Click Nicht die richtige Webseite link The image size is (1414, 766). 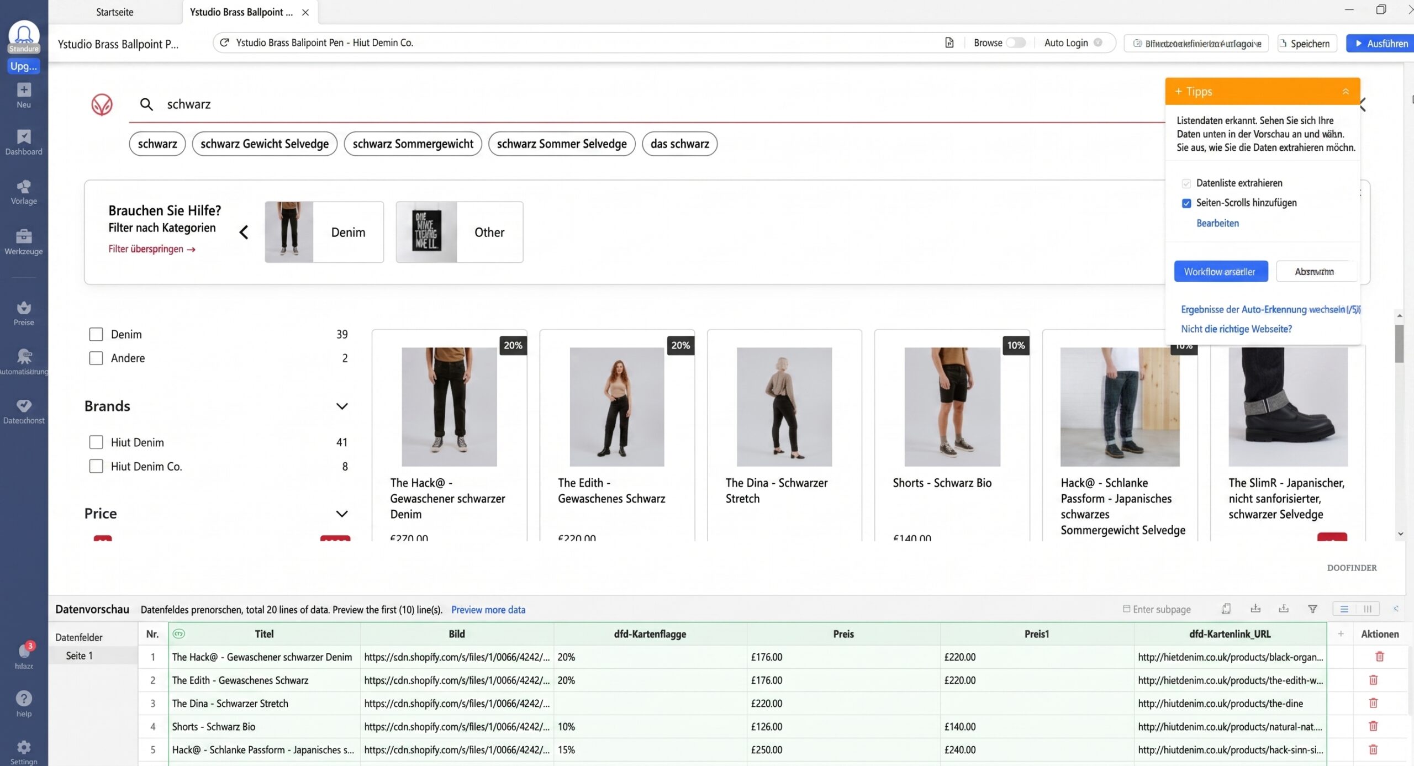[1236, 329]
